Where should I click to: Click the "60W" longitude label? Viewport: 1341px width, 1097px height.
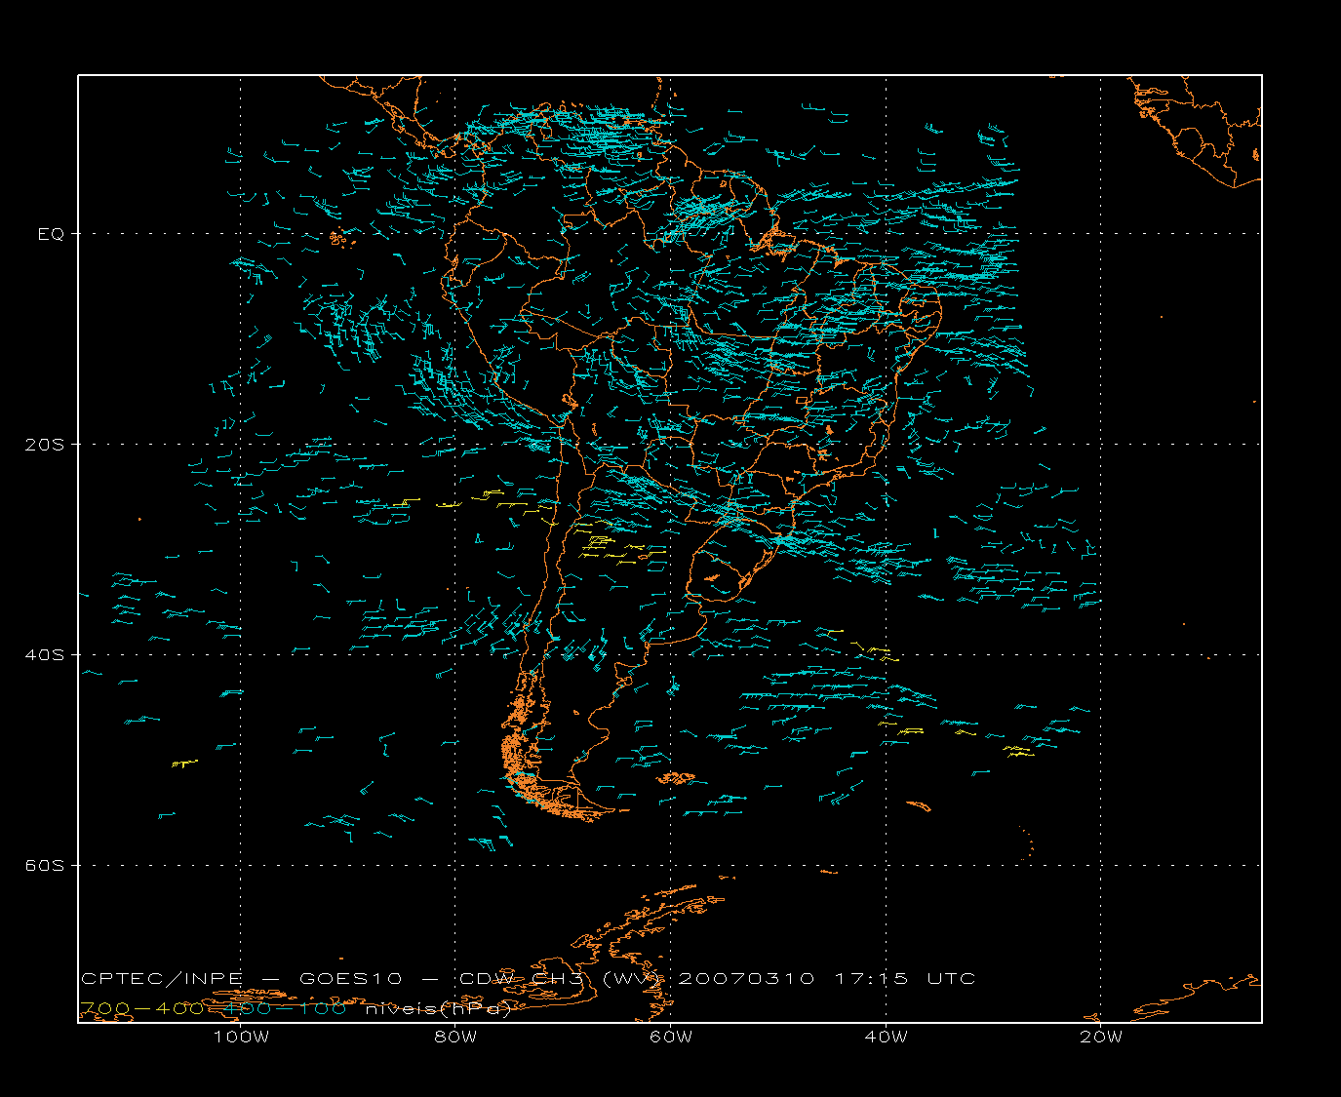[x=671, y=1037]
